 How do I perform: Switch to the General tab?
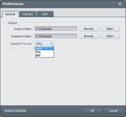tap(10, 14)
